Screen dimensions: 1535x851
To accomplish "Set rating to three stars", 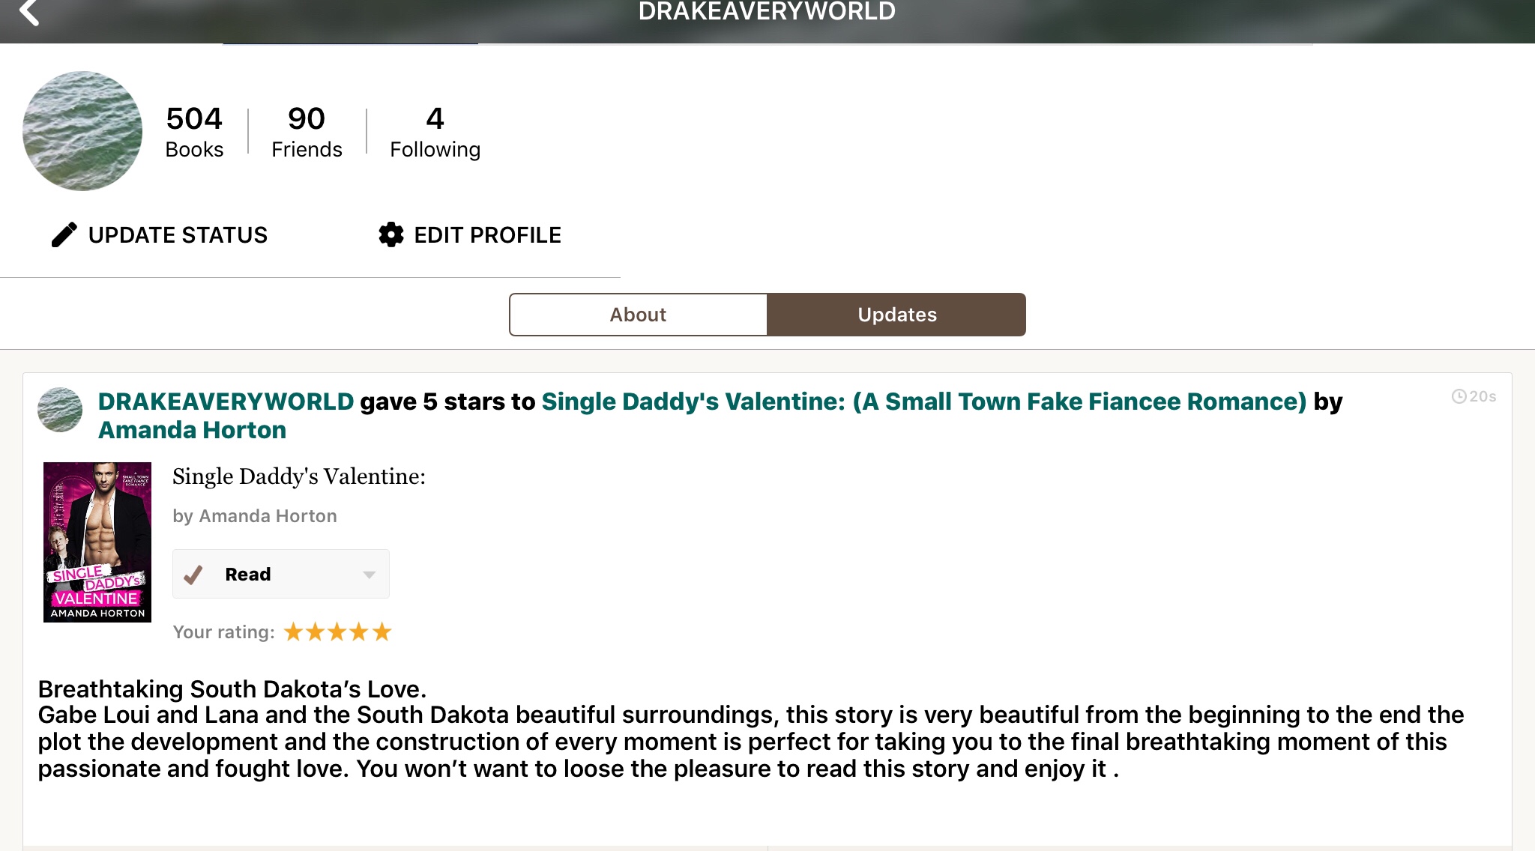I will point(337,632).
